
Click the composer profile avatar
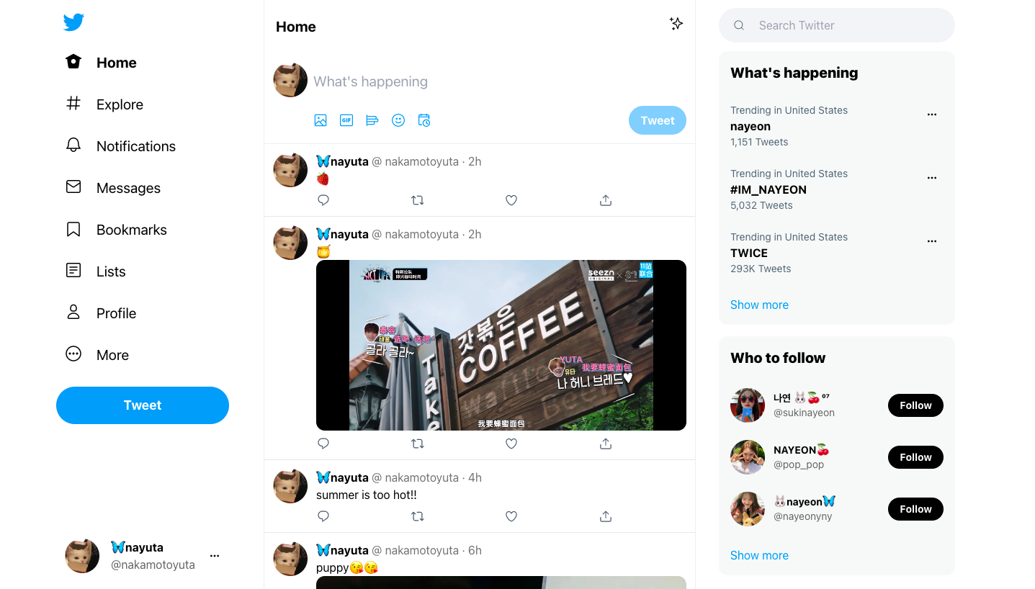pos(290,80)
